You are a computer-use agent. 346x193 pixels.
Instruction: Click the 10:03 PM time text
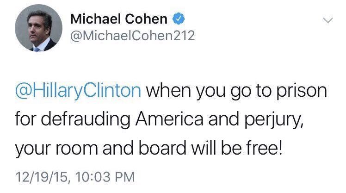105,177
